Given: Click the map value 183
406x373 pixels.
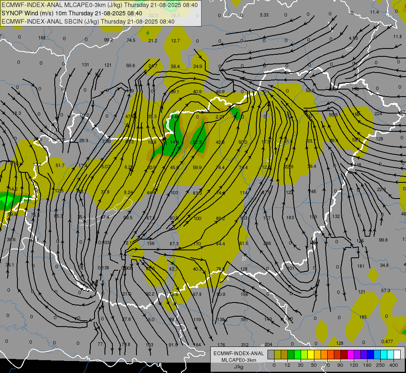Looking at the screenshot, I should [290, 218].
